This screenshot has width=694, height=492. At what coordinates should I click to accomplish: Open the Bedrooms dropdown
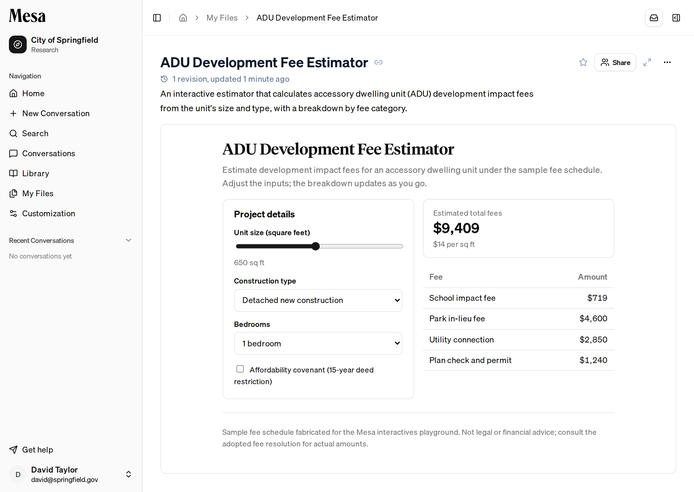tap(318, 343)
